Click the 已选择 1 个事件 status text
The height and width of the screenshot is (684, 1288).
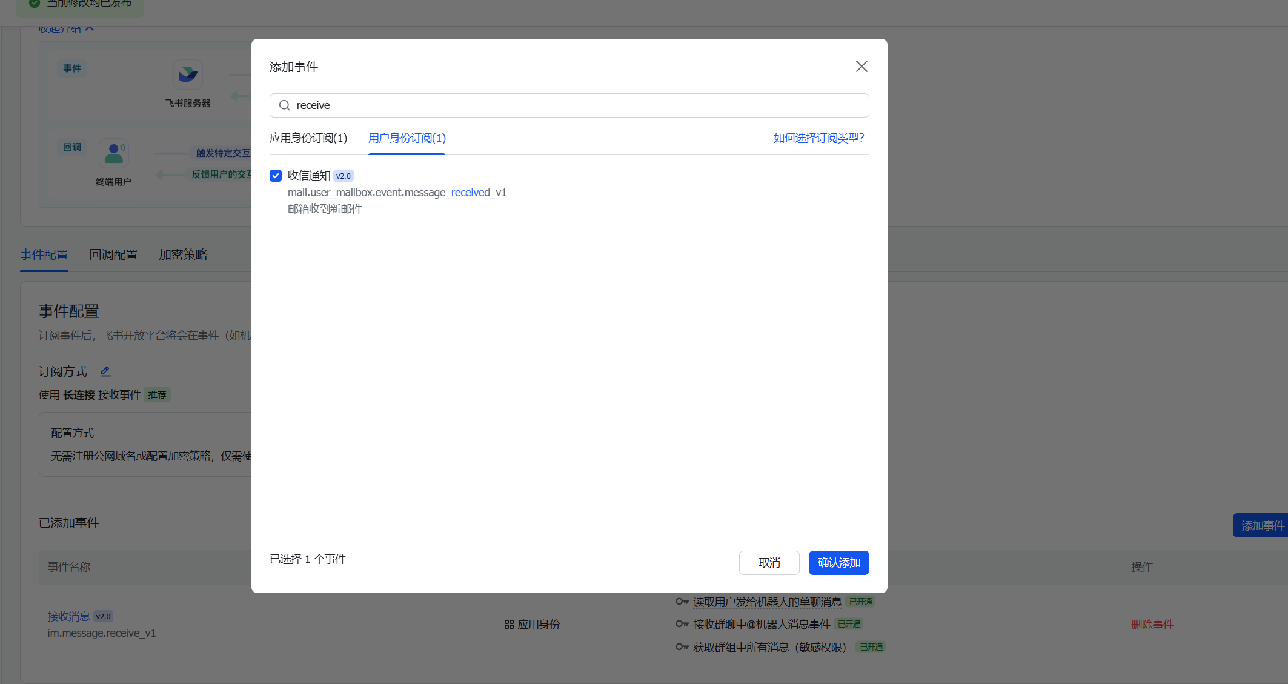[x=308, y=559]
